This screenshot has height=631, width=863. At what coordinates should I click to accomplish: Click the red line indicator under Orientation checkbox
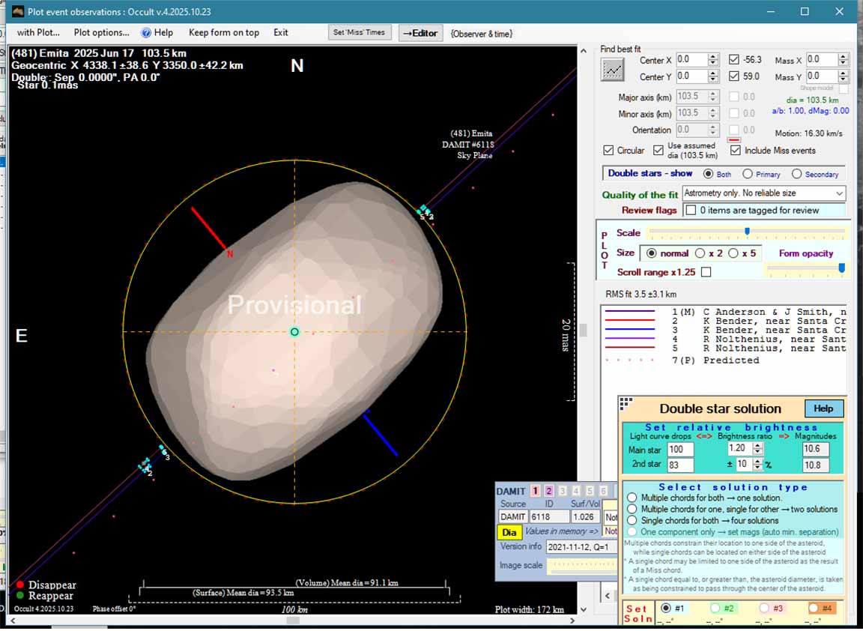(x=734, y=139)
